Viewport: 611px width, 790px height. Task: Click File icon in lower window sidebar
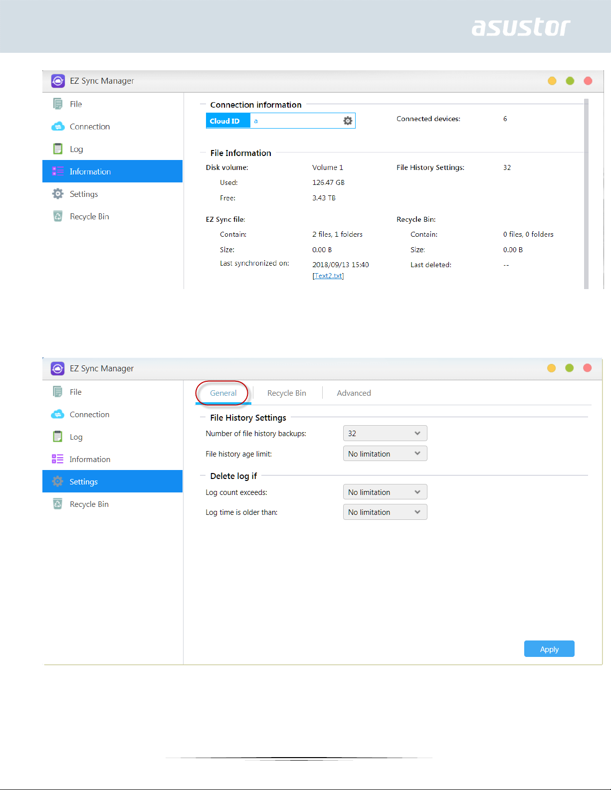coord(58,392)
